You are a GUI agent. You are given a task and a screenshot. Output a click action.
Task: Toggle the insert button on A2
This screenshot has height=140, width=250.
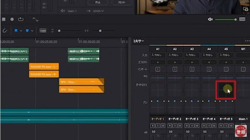pyautogui.click(x=175, y=69)
